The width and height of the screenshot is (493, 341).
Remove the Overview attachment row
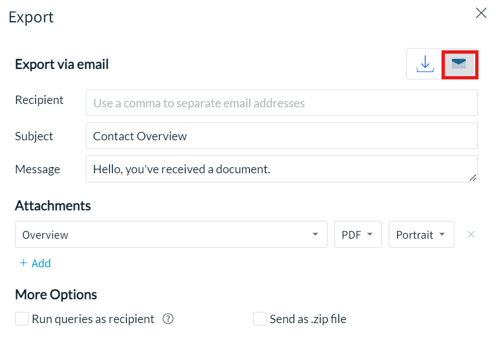pos(471,234)
